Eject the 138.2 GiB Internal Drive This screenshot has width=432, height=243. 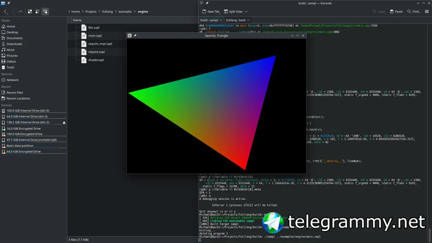click(x=64, y=123)
